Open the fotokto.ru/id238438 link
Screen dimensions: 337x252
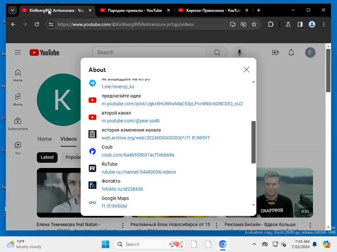click(122, 189)
